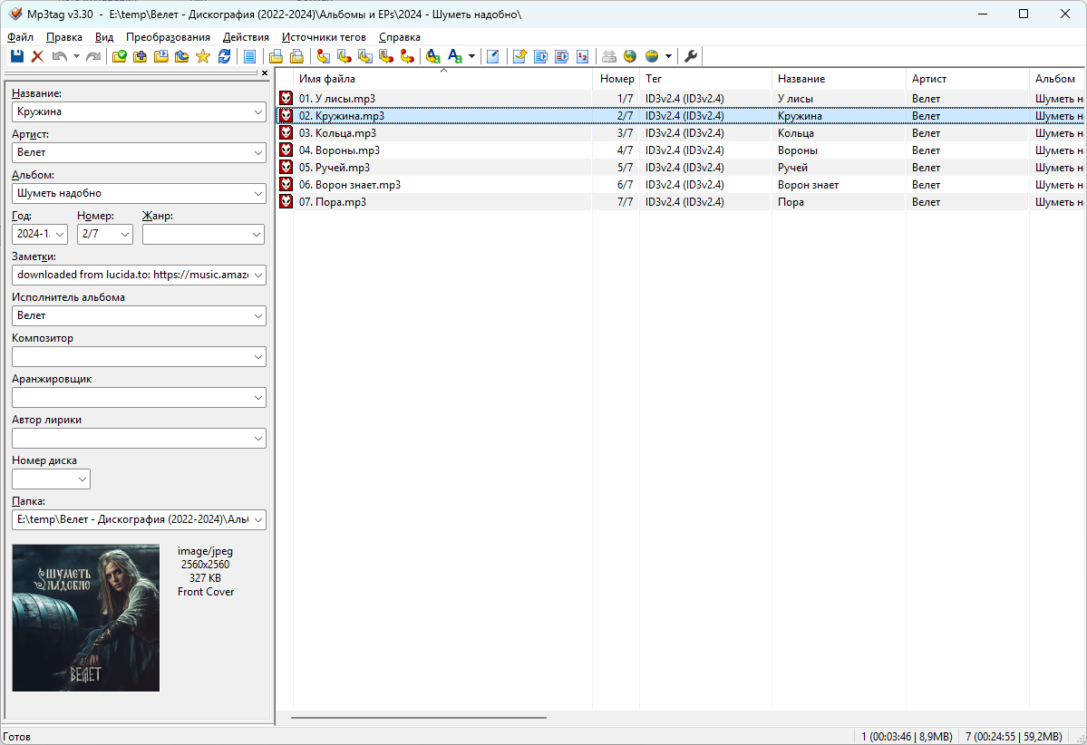1087x745 pixels.
Task: Click the Undo arrow in toolbar
Action: coord(59,57)
